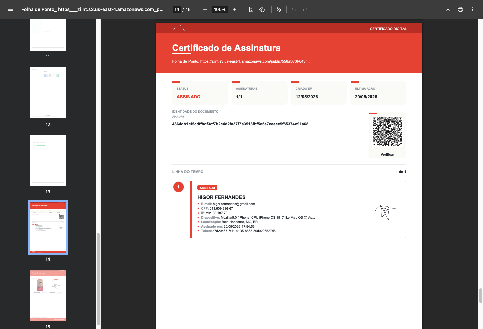Viewport: 483px width, 329px height.
Task: Click the ASSINATURAS 1/1 value
Action: point(239,97)
